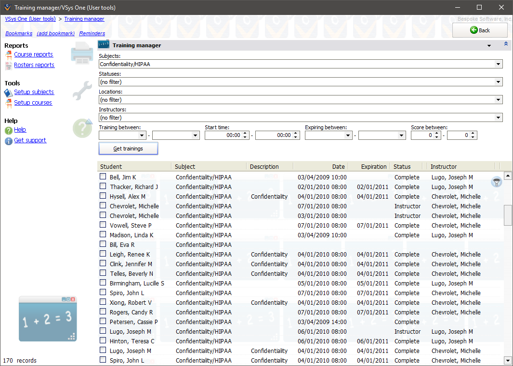Click the Back button

[479, 30]
